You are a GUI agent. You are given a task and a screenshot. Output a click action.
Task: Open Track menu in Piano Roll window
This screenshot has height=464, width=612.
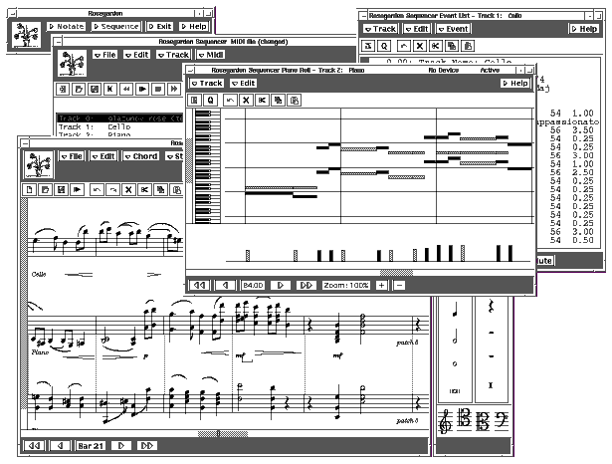(207, 84)
